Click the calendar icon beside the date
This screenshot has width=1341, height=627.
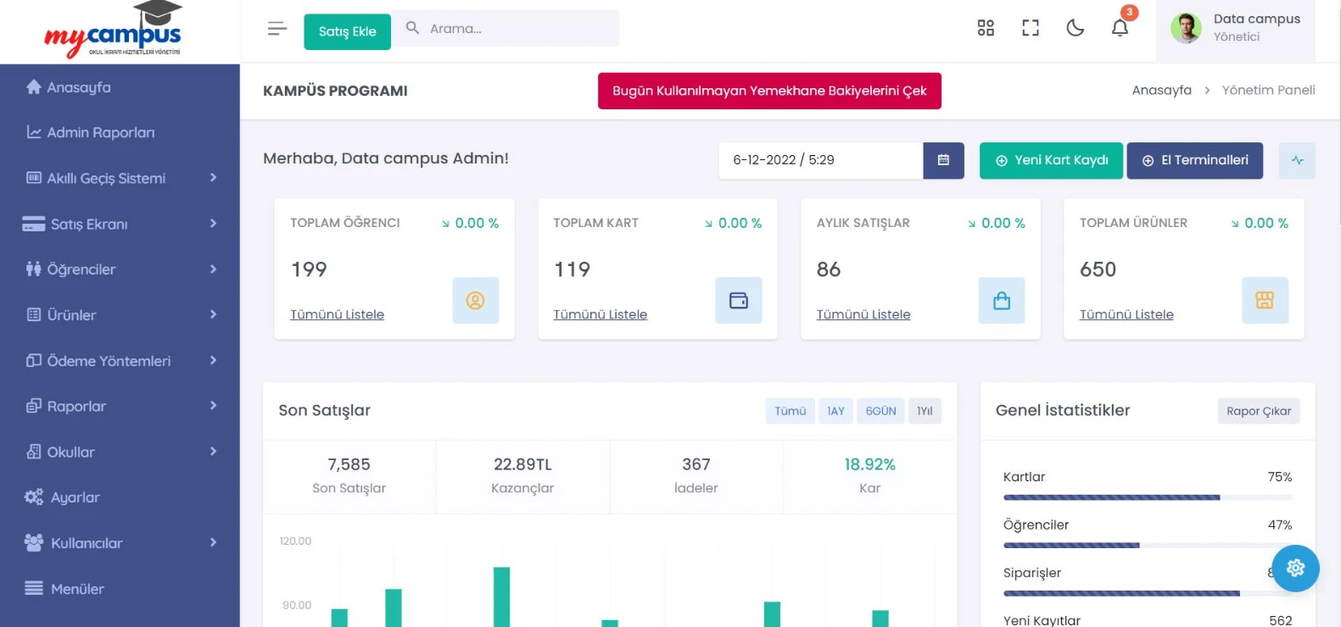click(943, 160)
